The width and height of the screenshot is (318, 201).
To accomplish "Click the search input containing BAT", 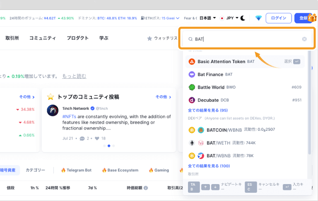I will point(247,39).
